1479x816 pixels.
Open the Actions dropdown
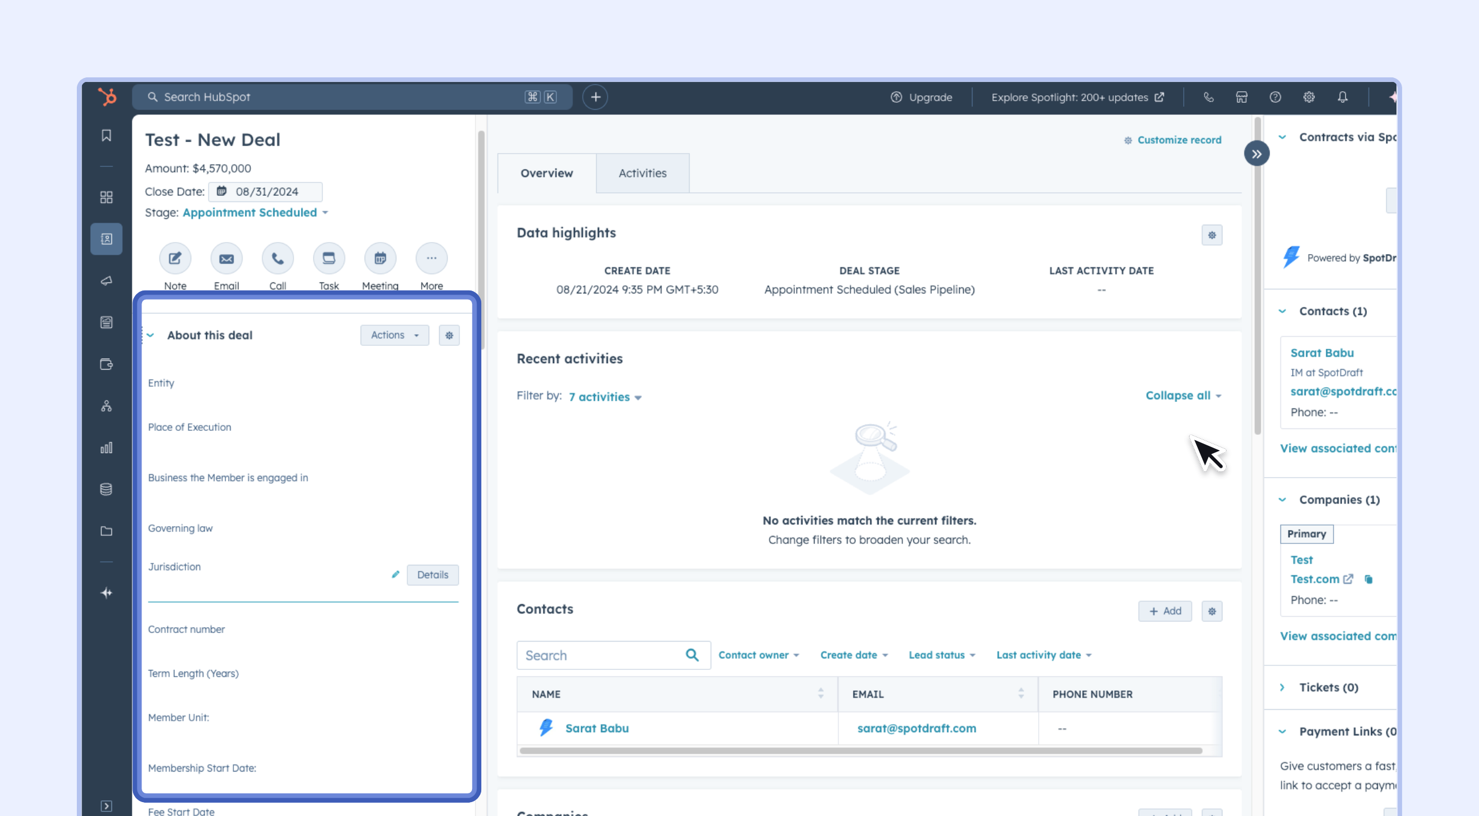pyautogui.click(x=395, y=335)
